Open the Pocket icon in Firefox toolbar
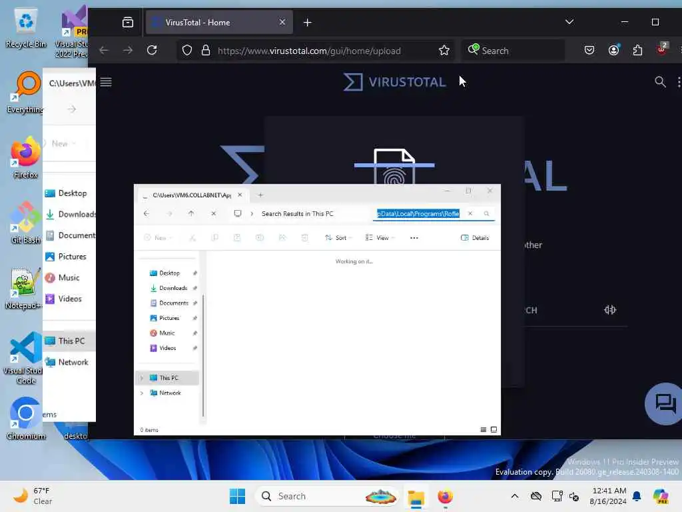682x512 pixels. (589, 51)
